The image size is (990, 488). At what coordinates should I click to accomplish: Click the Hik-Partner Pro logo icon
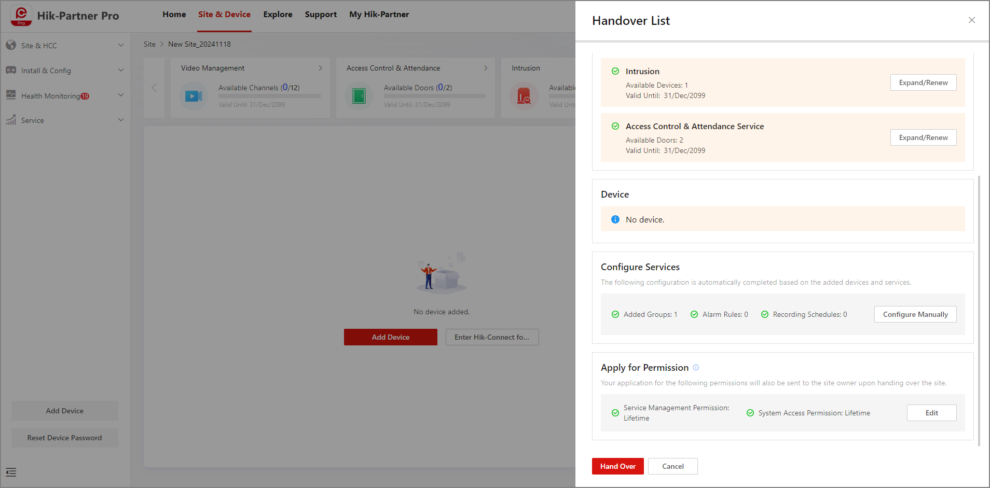pos(21,16)
